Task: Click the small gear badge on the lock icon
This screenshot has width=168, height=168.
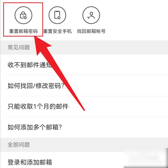Action: coord(25,18)
